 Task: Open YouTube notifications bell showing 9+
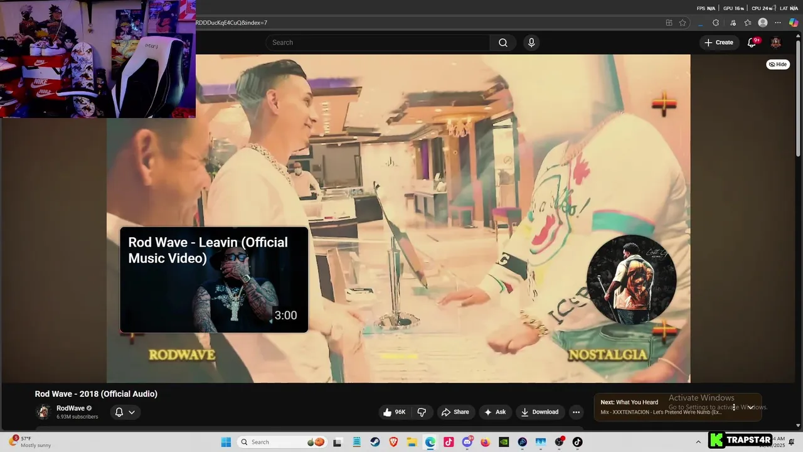[x=752, y=43]
